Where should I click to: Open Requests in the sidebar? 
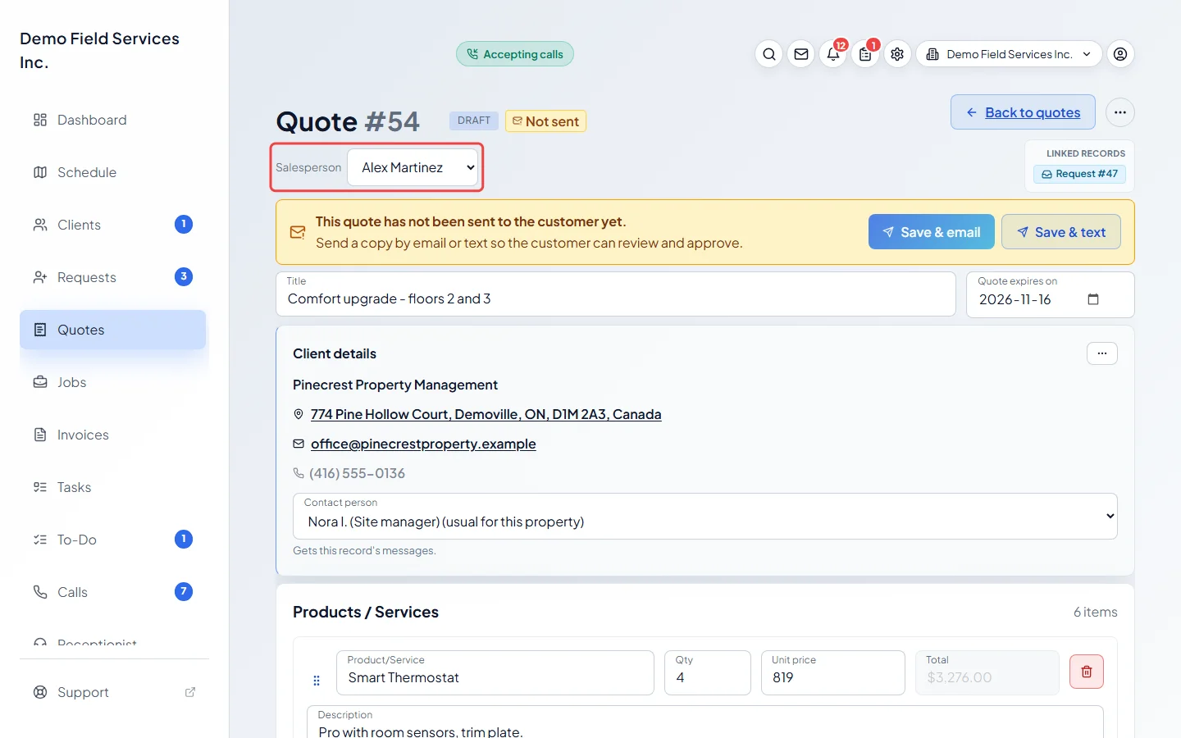point(113,277)
